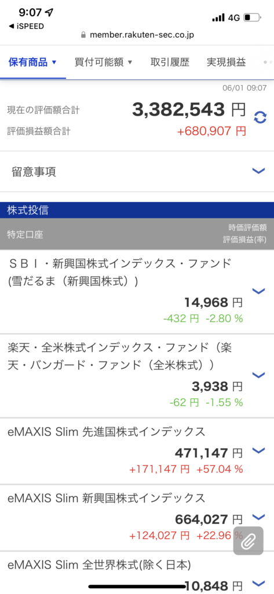Tap the padlock icon in address bar
The image size is (274, 594).
(x=84, y=35)
